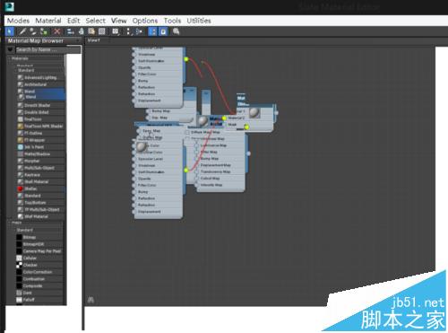The image size is (448, 333).
Task: Tick the Diffuse Map checkbox on node
Action: click(187, 132)
